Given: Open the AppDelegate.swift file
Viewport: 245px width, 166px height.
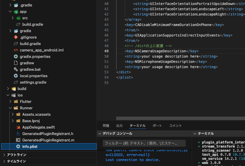Looking at the screenshot, I should pos(38,127).
